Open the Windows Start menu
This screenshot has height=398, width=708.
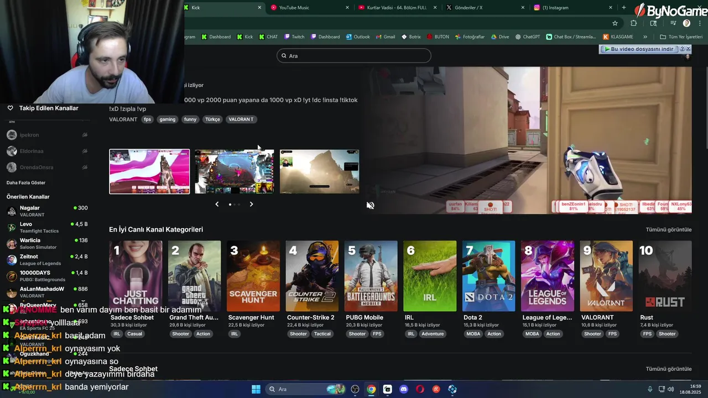(x=256, y=389)
